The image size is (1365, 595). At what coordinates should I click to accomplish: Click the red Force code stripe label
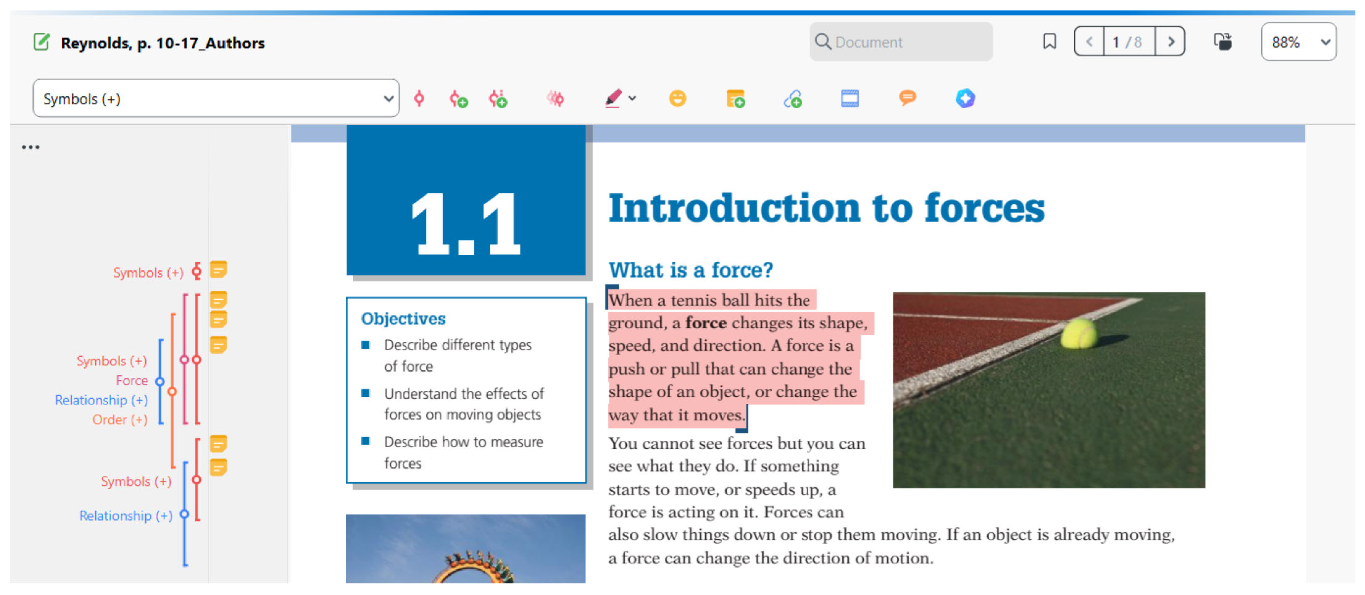(131, 381)
